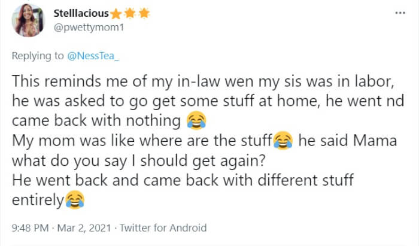Click the laughing emoji after 'entirely'
Image resolution: width=419 pixels, height=246 pixels.
click(x=75, y=200)
